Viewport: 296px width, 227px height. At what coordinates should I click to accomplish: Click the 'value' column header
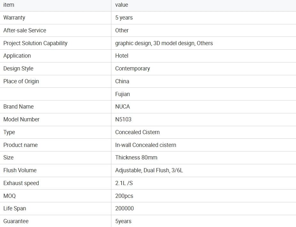click(x=122, y=5)
